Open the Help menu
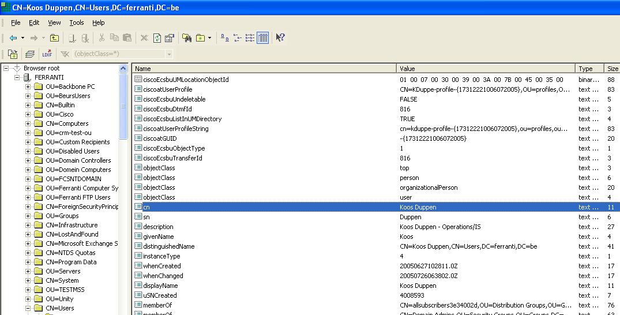Screen dimensions: 620x315 [x=99, y=22]
